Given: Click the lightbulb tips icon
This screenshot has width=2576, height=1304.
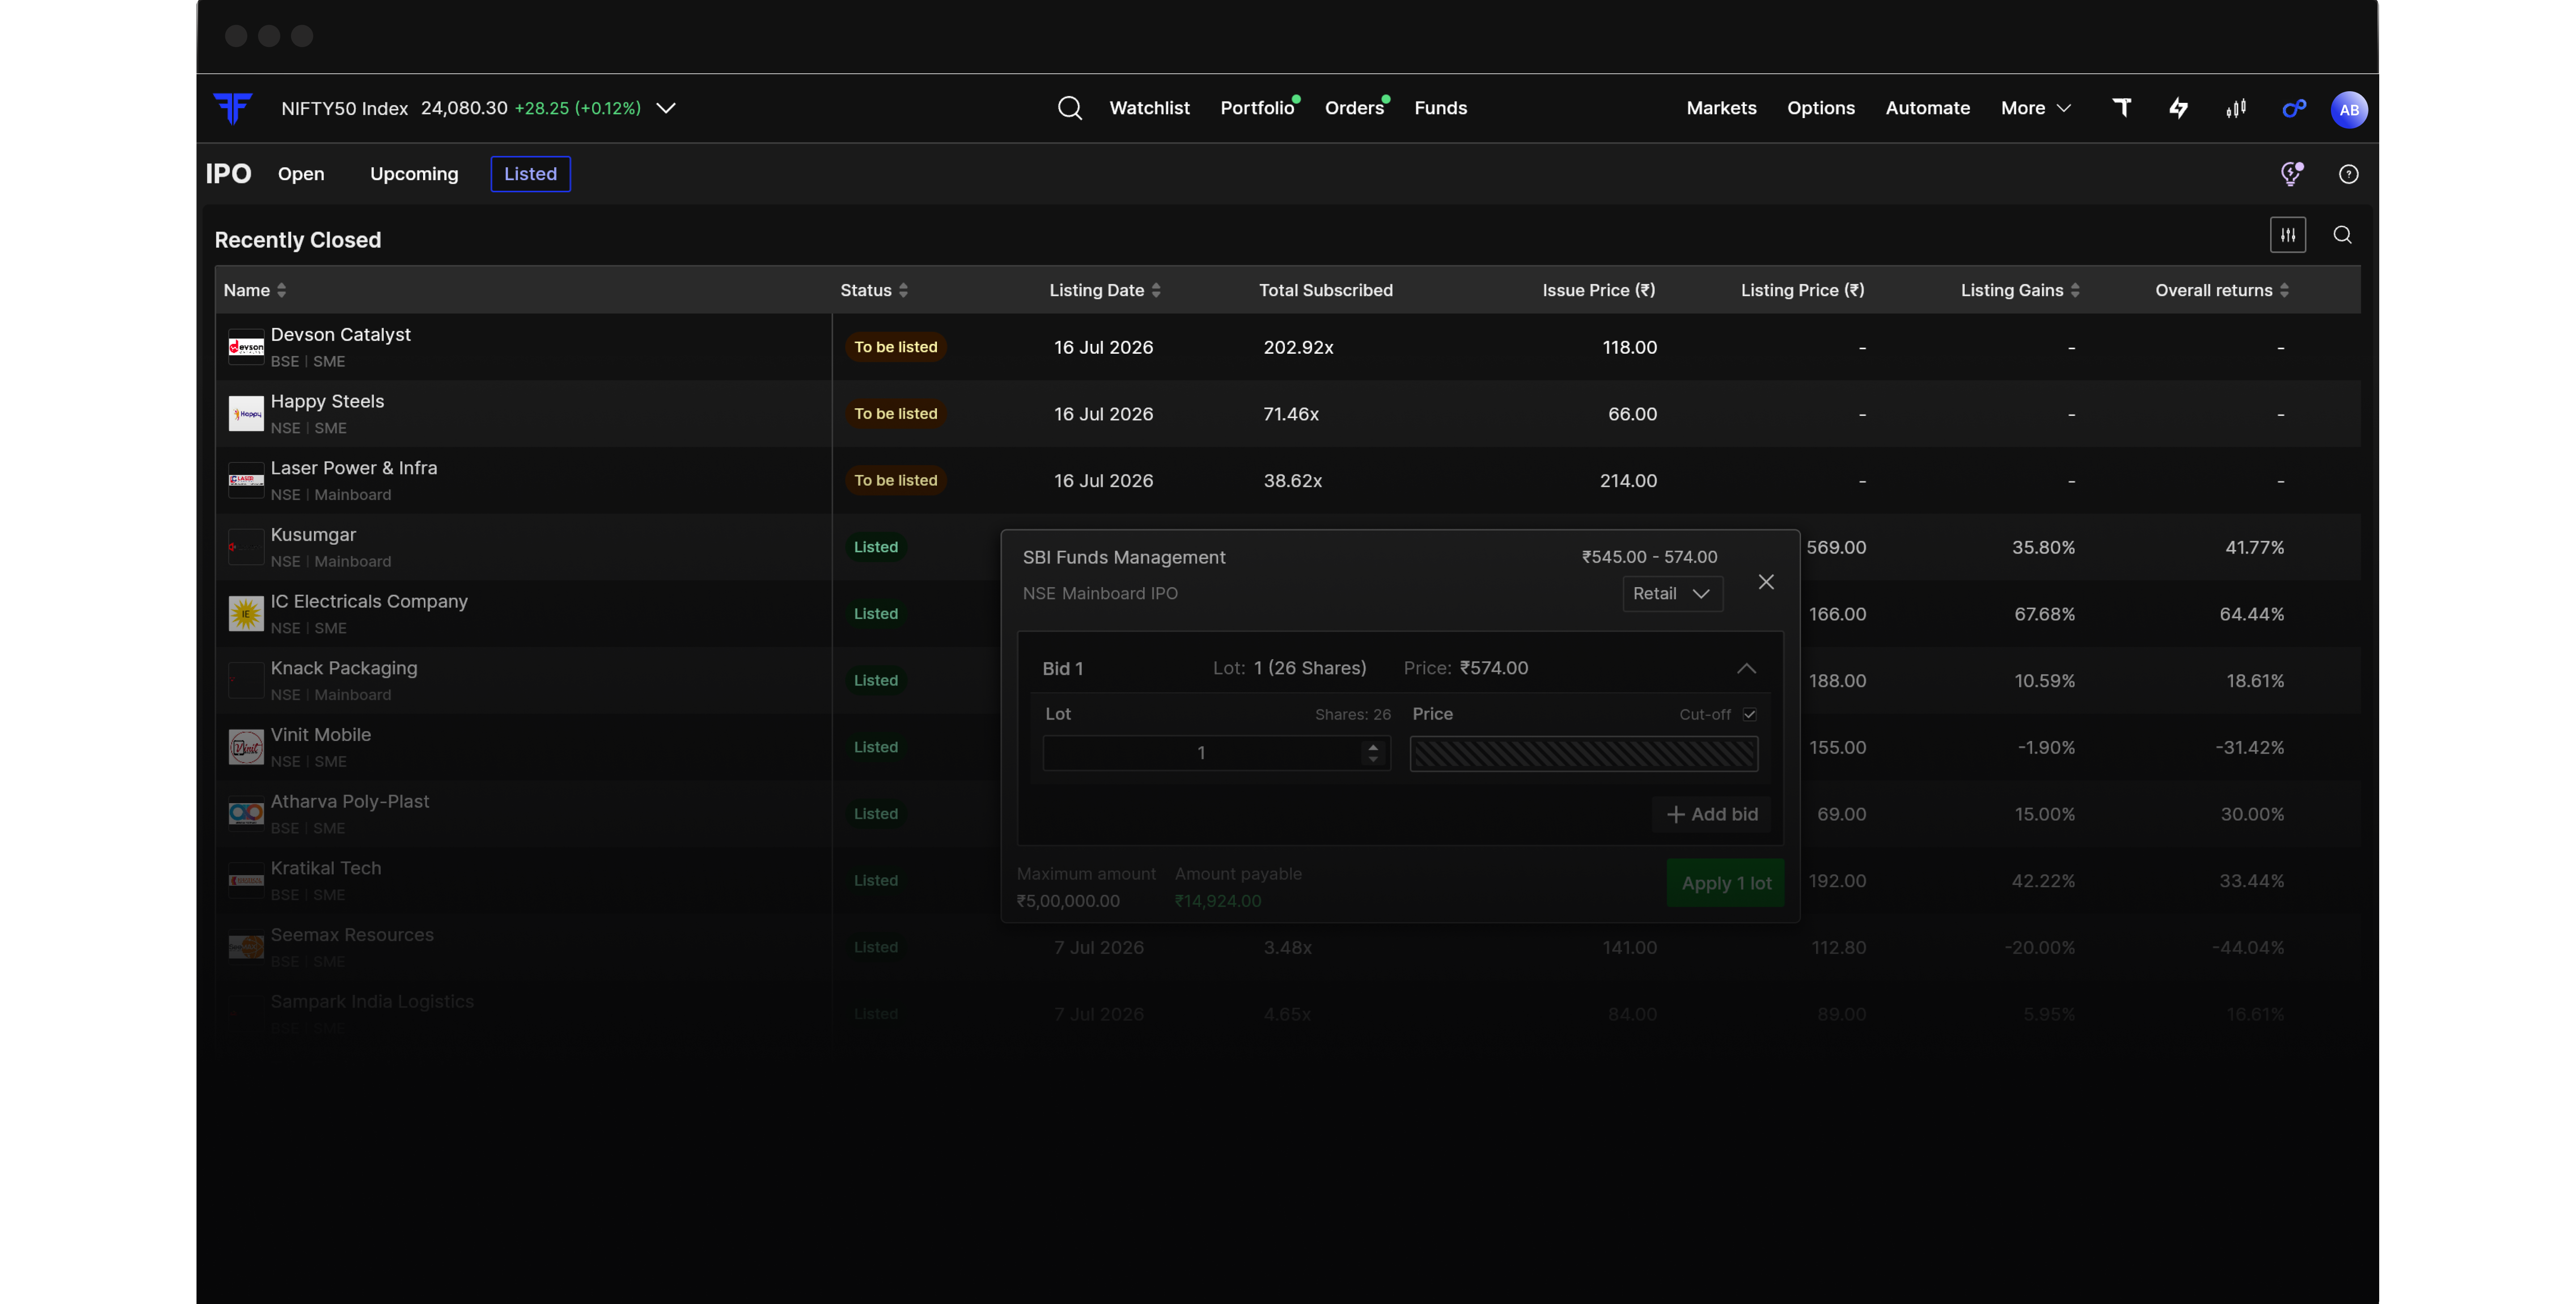Looking at the screenshot, I should click(x=2291, y=174).
